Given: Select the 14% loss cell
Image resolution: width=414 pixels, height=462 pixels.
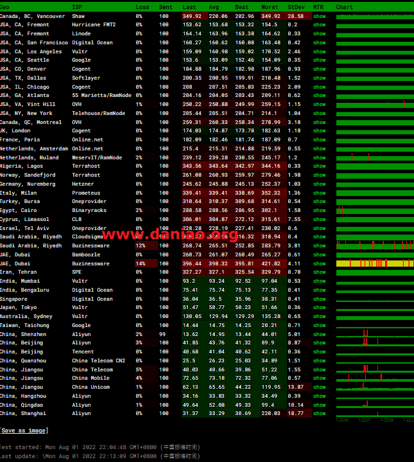Looking at the screenshot, I should pyautogui.click(x=146, y=263).
